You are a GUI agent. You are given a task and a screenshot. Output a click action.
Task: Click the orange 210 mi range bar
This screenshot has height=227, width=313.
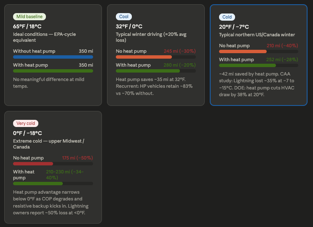[x=243, y=51]
